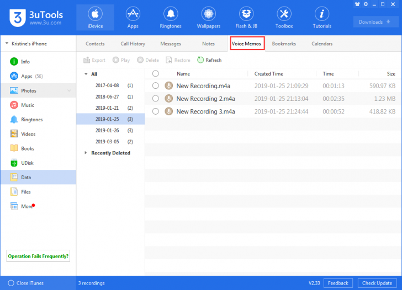Open the Wallpapers section
Image resolution: width=402 pixels, height=290 pixels.
(x=208, y=18)
